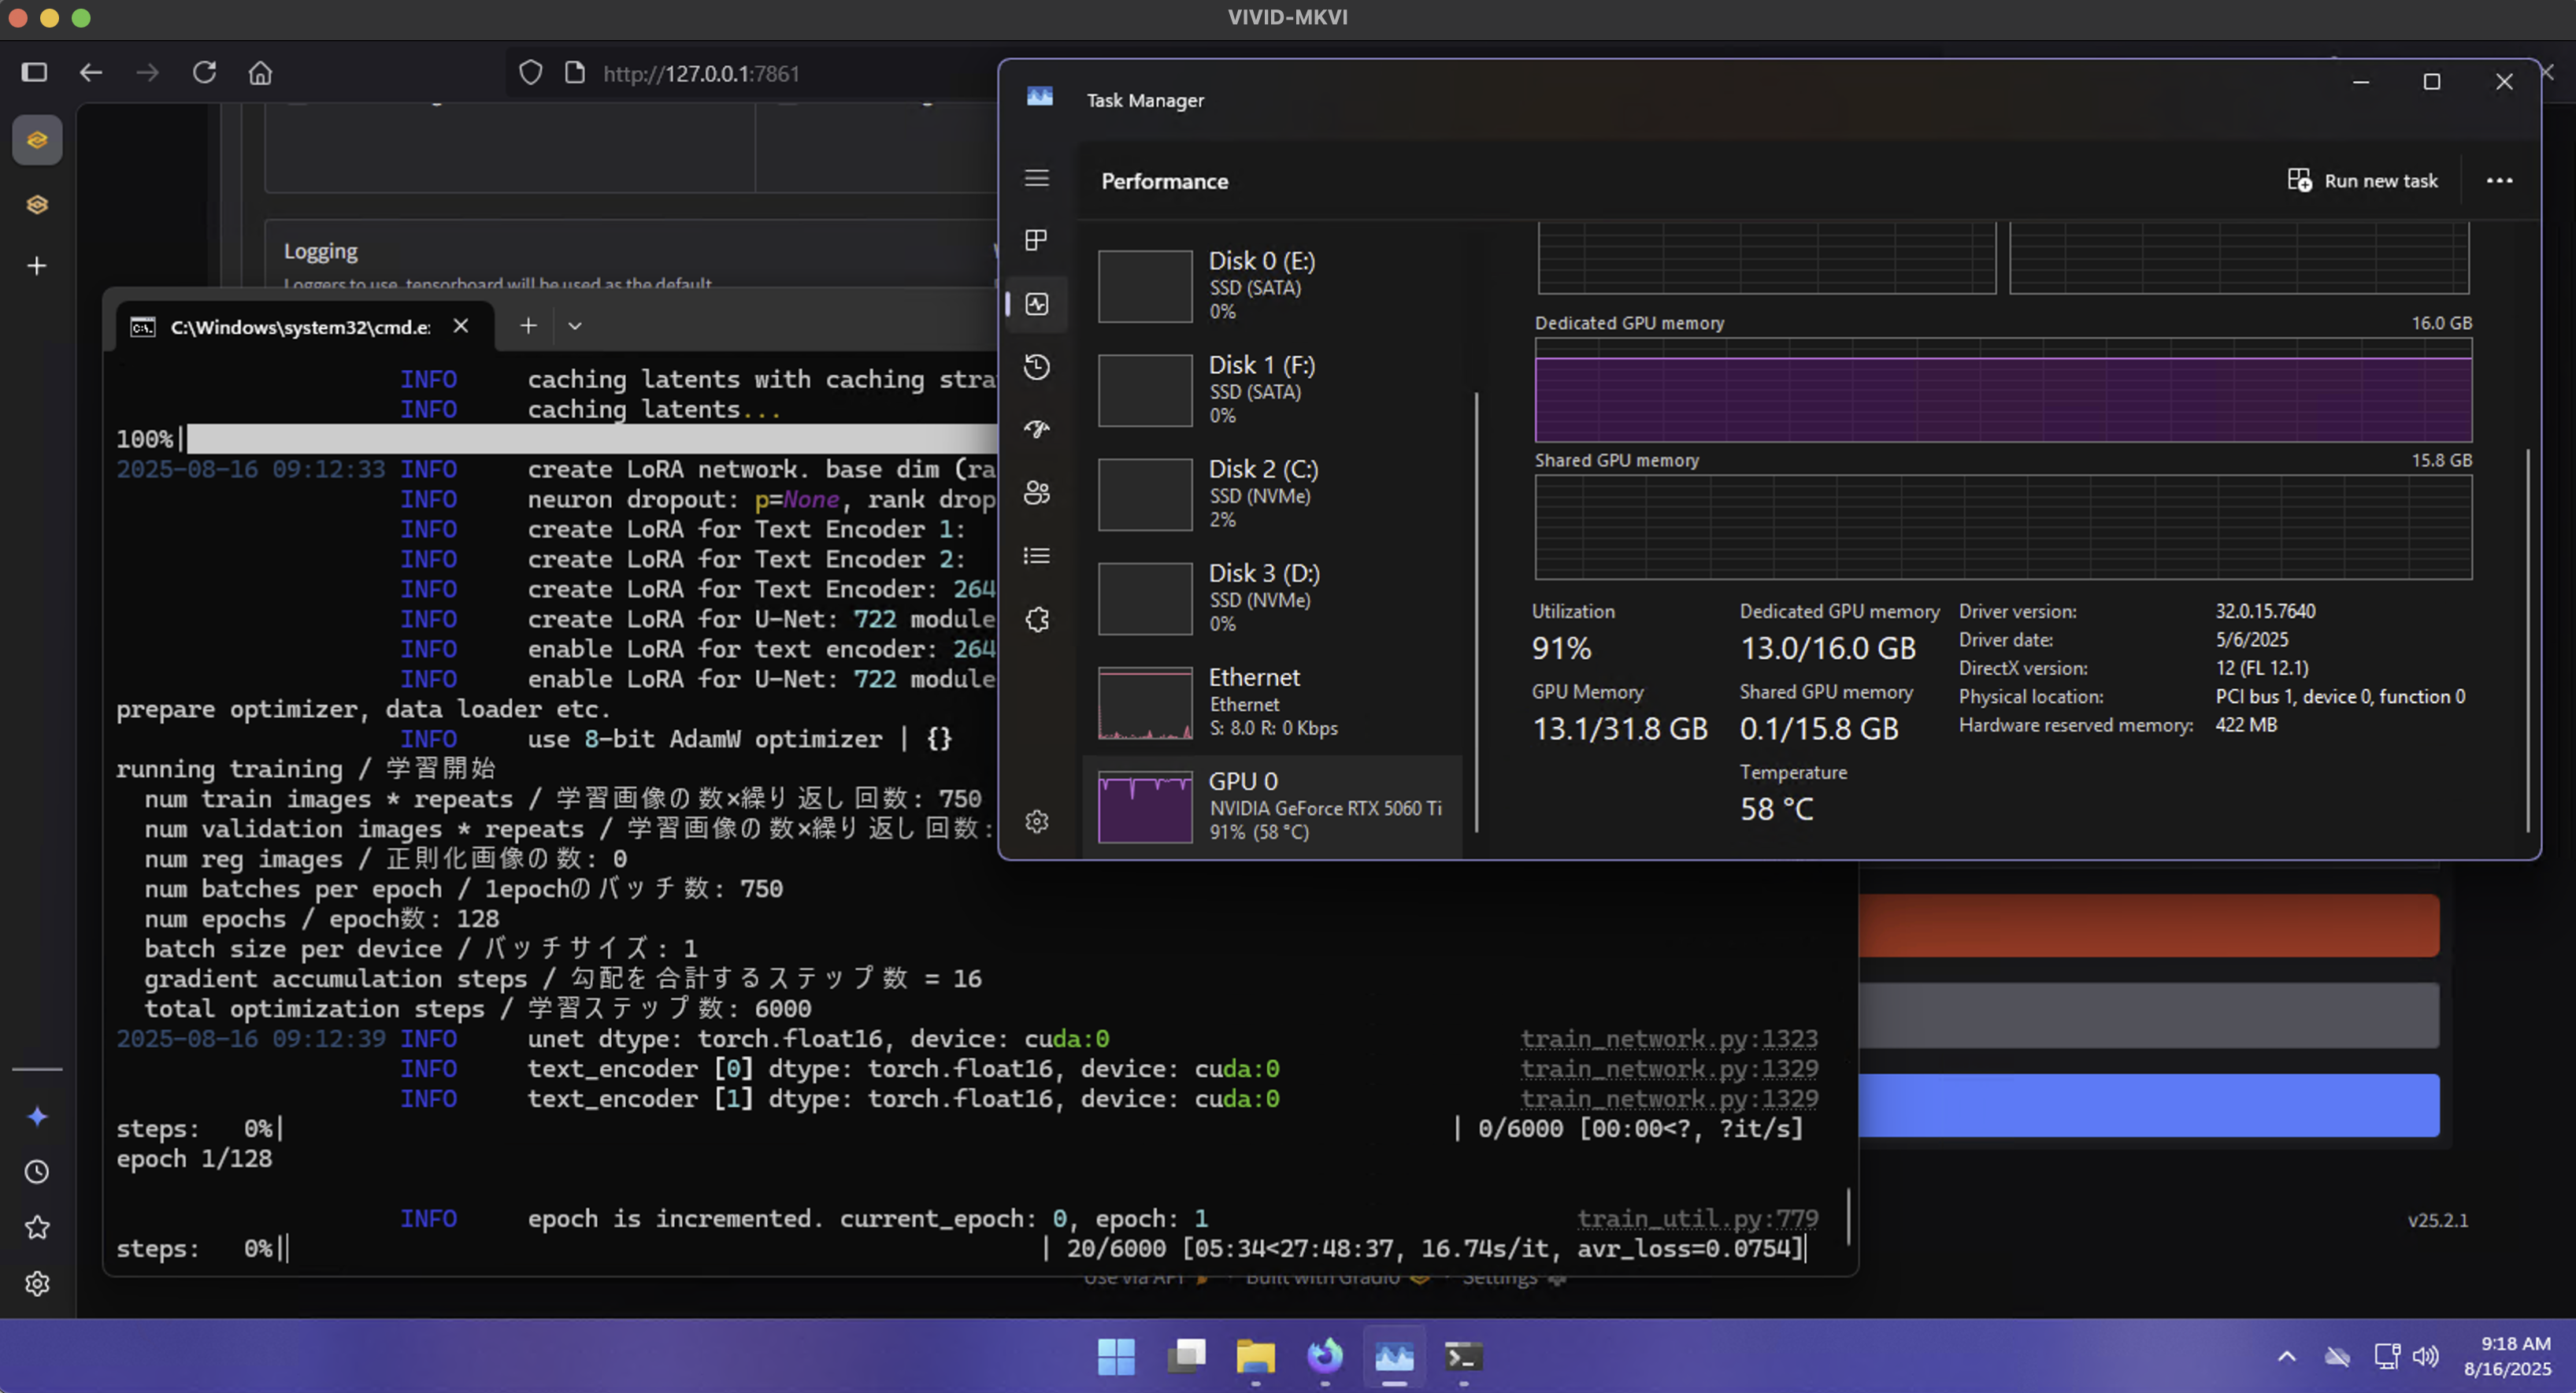Add a new terminal tab
The width and height of the screenshot is (2576, 1393).
pos(528,326)
